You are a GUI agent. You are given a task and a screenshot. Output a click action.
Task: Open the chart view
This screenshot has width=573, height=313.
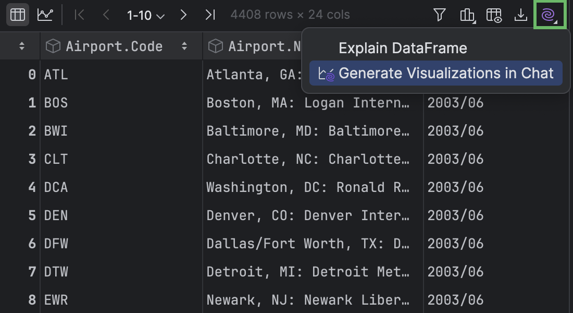click(45, 15)
